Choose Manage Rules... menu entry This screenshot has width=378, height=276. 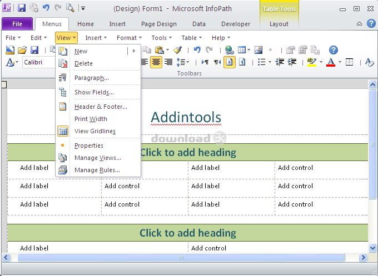click(97, 170)
